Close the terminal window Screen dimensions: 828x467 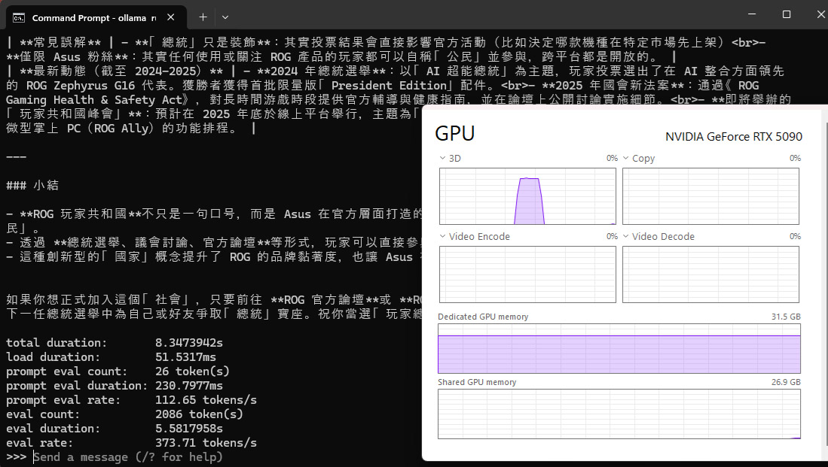click(819, 14)
